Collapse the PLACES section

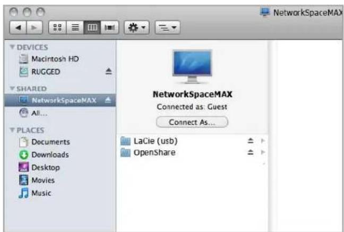(x=12, y=130)
